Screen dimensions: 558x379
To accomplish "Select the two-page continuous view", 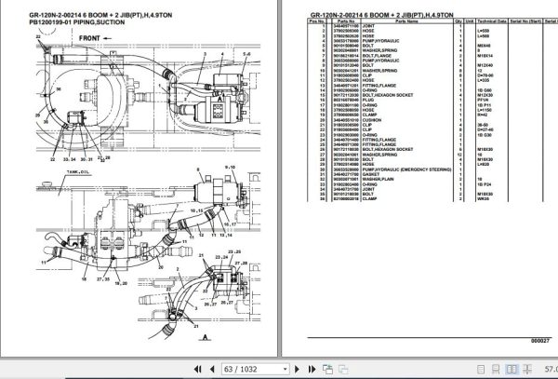I will click(527, 370).
